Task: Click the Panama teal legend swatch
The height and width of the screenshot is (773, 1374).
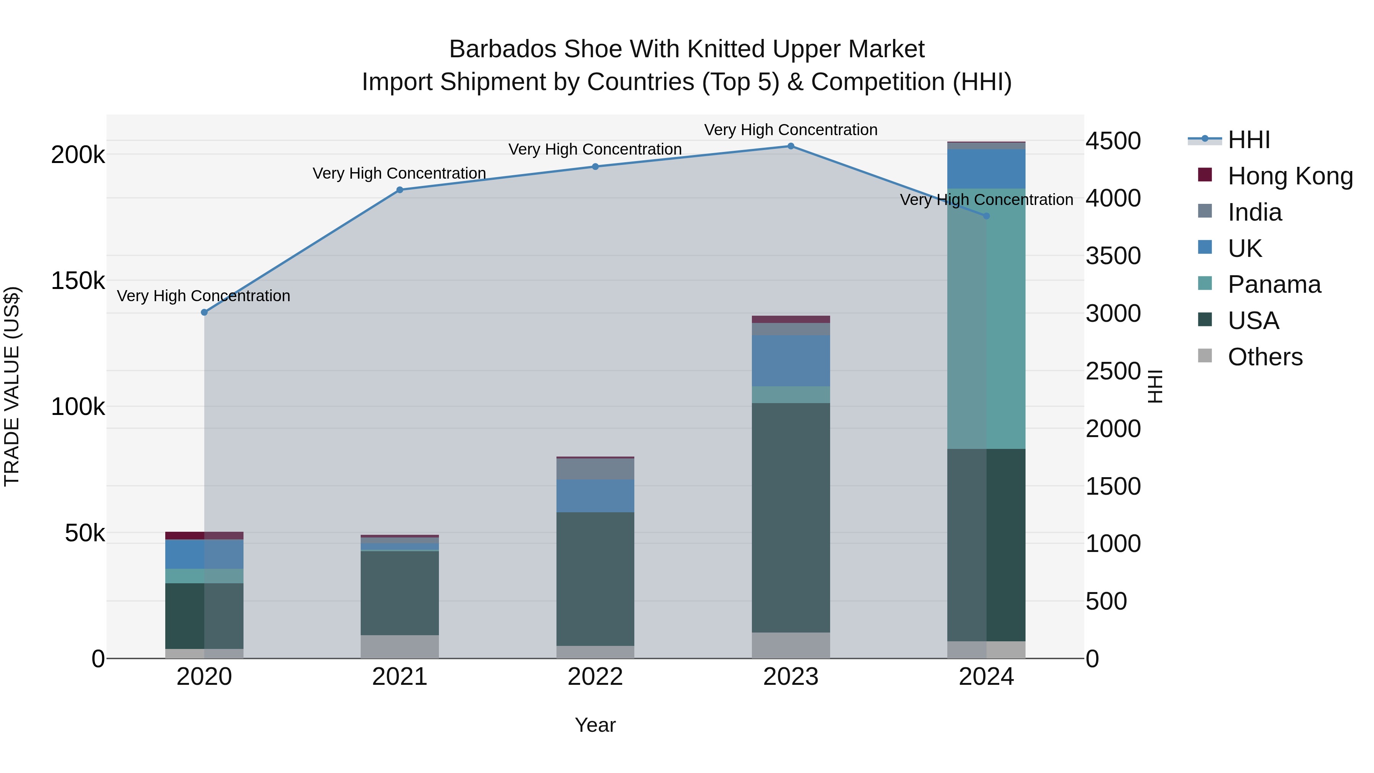Action: click(x=1205, y=283)
